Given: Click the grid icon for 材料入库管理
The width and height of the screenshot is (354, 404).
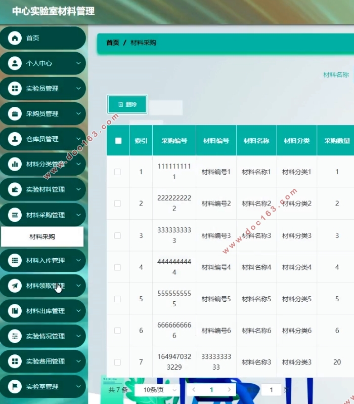Looking at the screenshot, I should pos(15,260).
